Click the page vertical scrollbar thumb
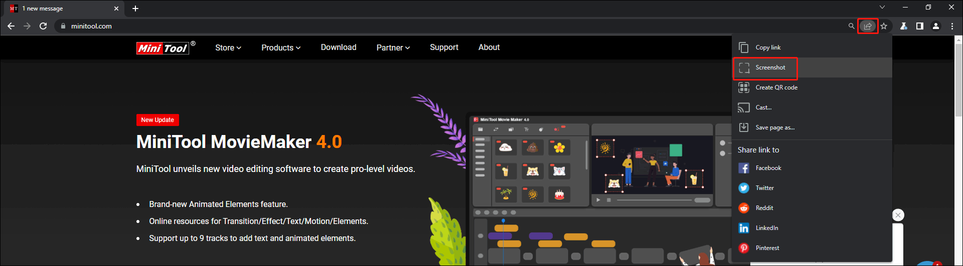This screenshot has height=266, width=963. pos(958,80)
